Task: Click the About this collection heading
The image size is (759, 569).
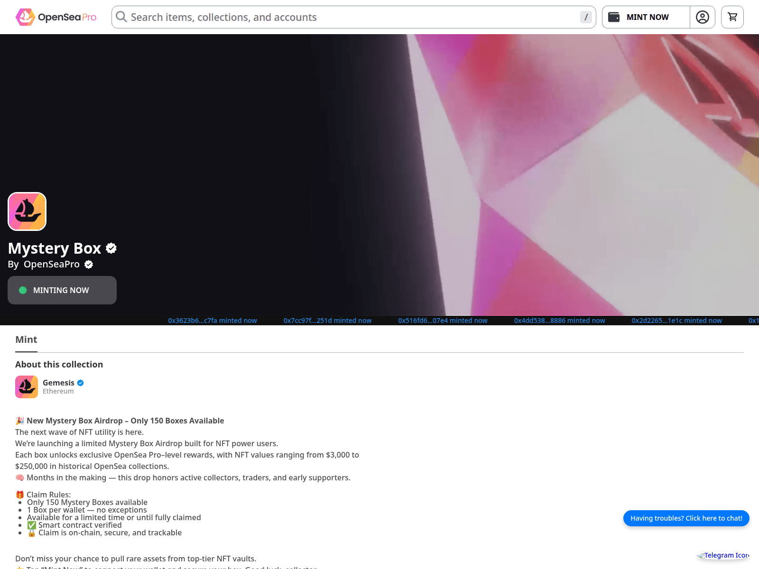Action: [x=59, y=364]
